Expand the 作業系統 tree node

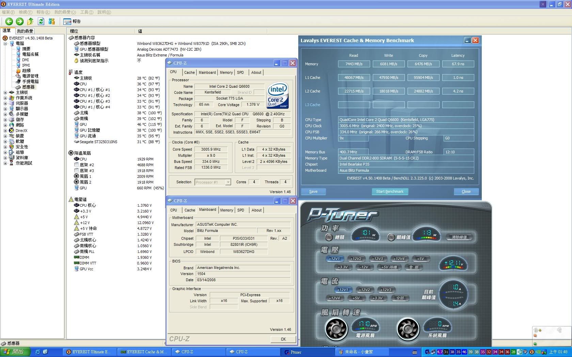[x=5, y=98]
